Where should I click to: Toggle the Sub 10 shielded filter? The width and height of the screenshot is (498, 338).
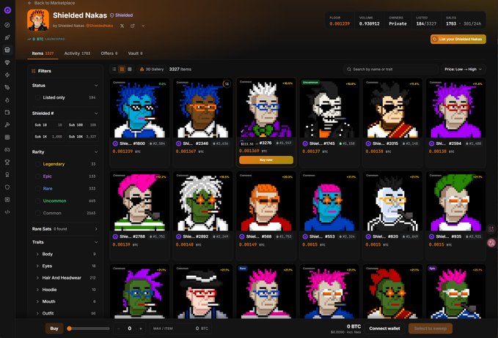point(48,125)
